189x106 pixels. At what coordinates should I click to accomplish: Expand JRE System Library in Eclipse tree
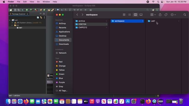(x=12, y=23)
